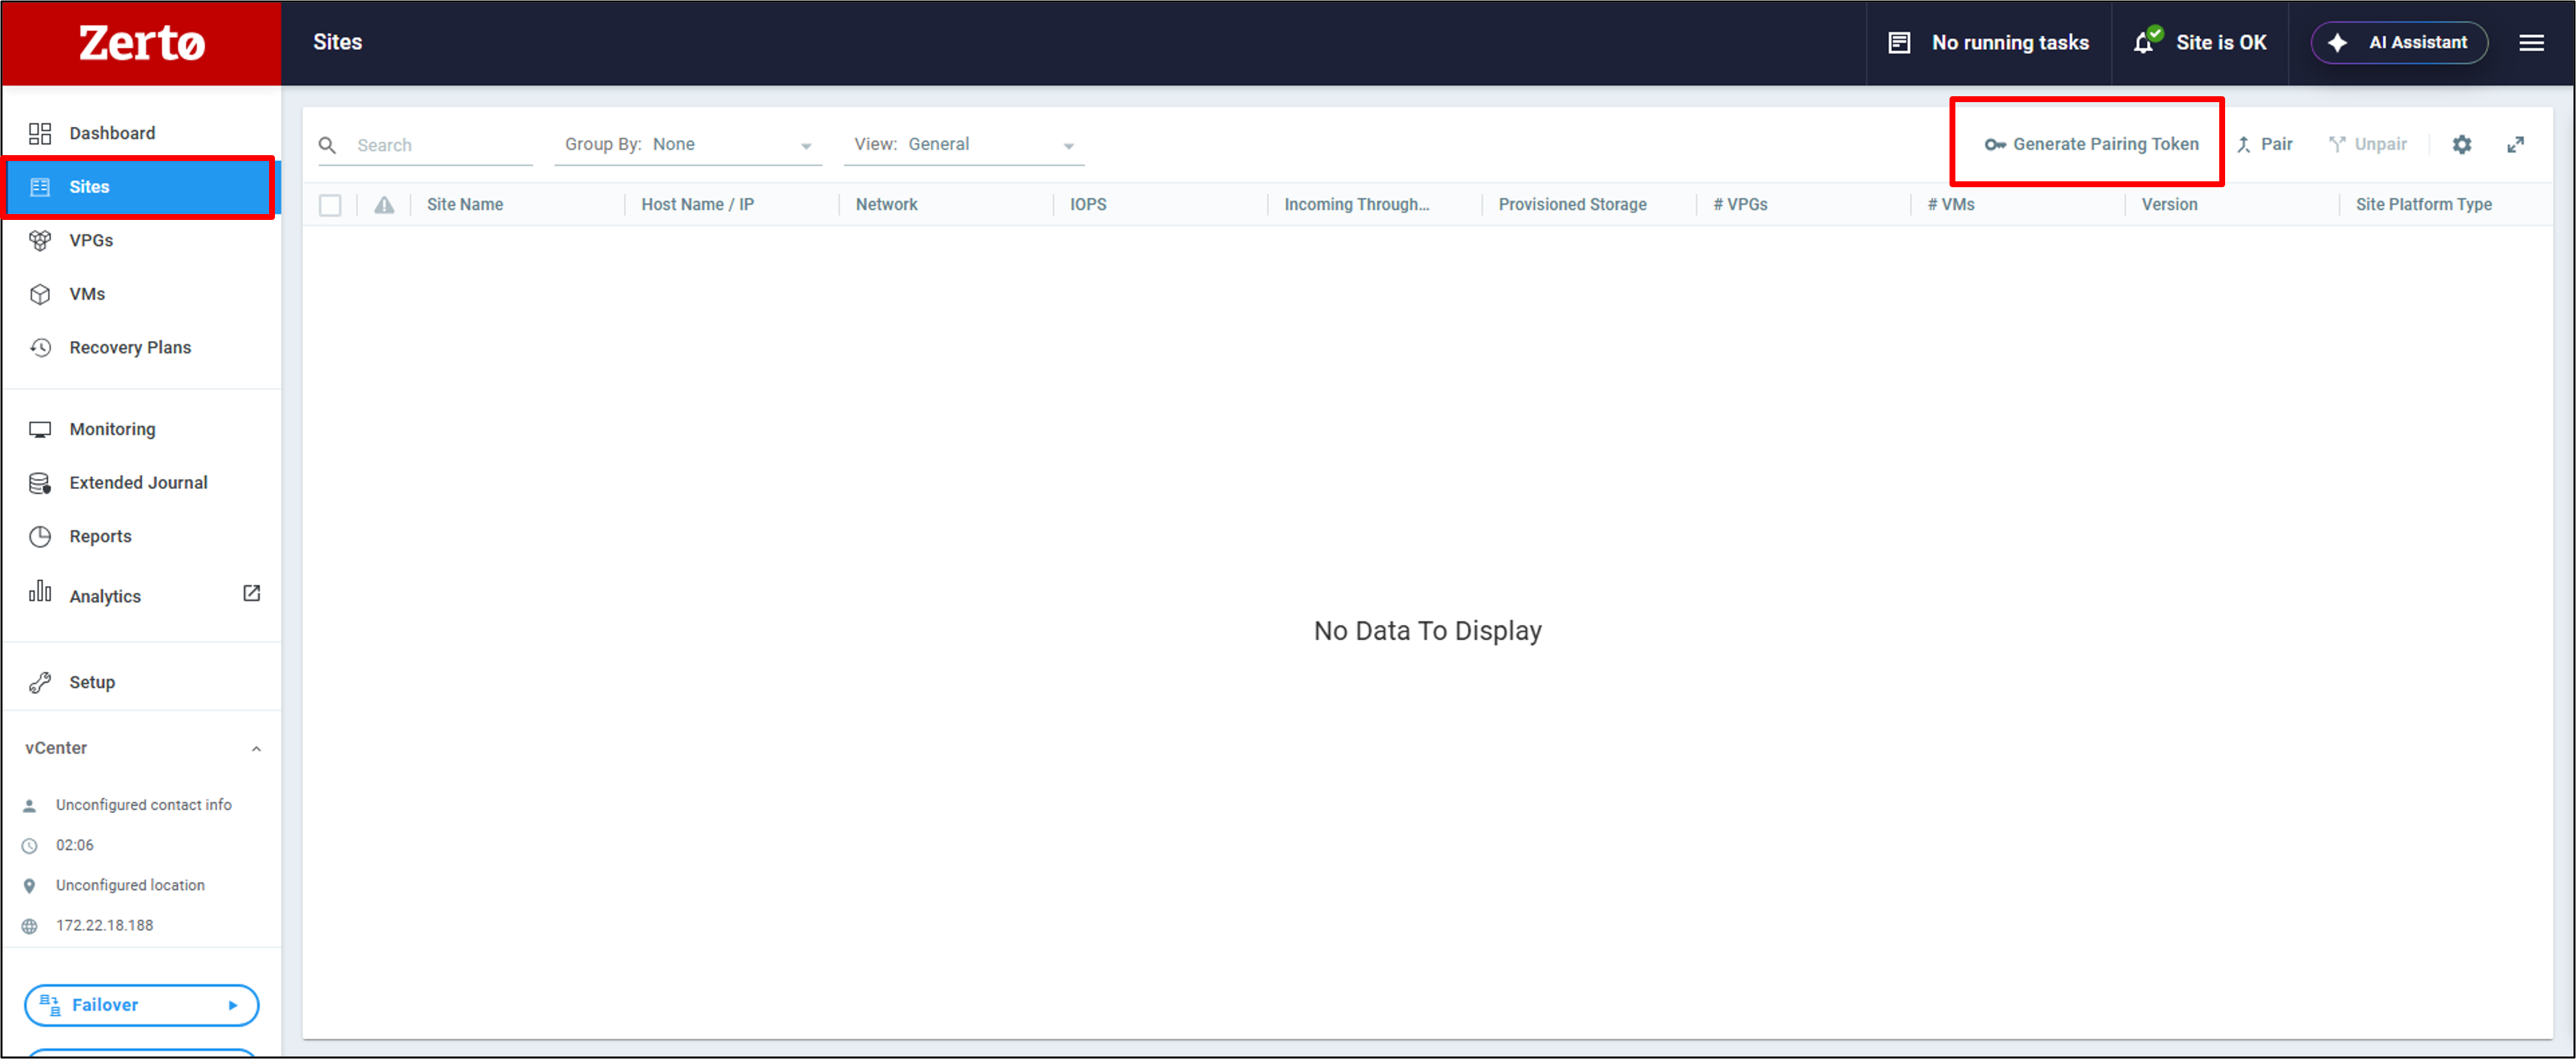Click the alert warning column icon
The image size is (2576, 1059).
click(384, 205)
